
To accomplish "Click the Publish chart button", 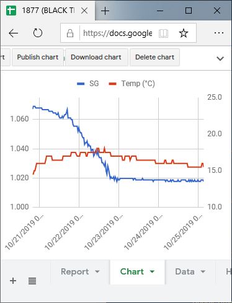I will (38, 57).
